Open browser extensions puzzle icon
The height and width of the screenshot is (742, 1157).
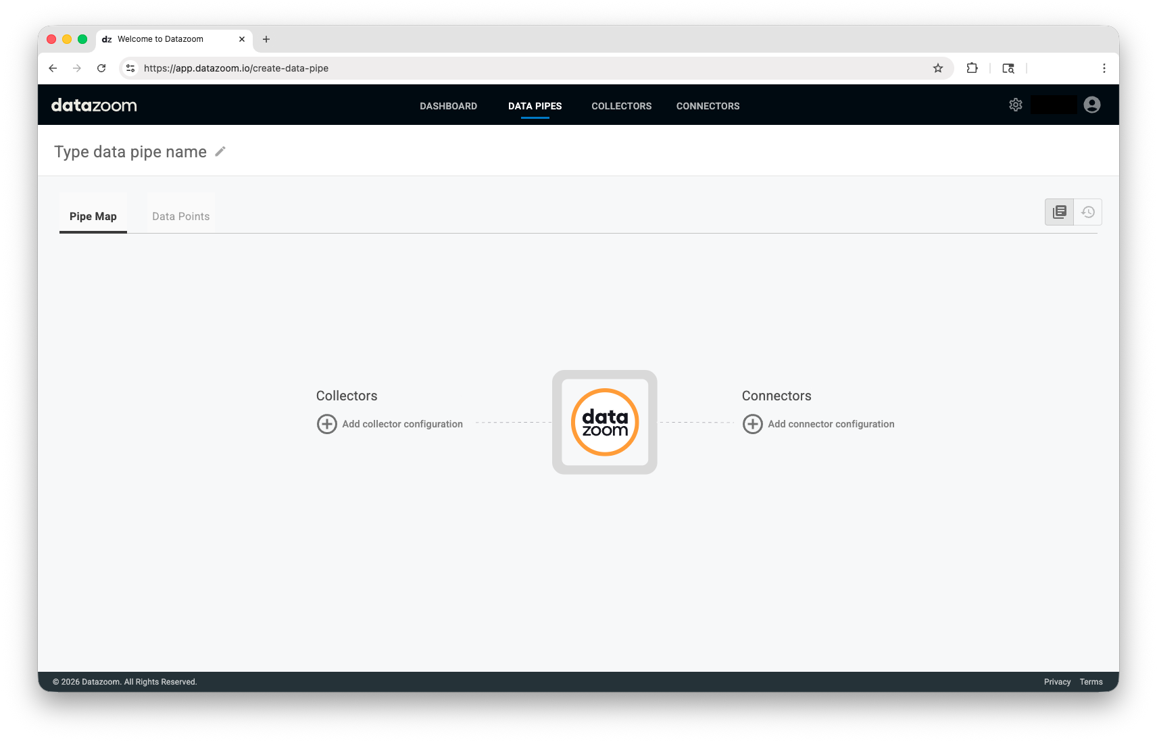[972, 68]
